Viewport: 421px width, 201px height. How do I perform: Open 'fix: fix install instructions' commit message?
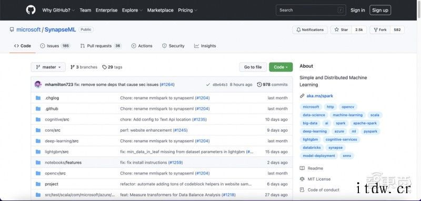pos(143,163)
